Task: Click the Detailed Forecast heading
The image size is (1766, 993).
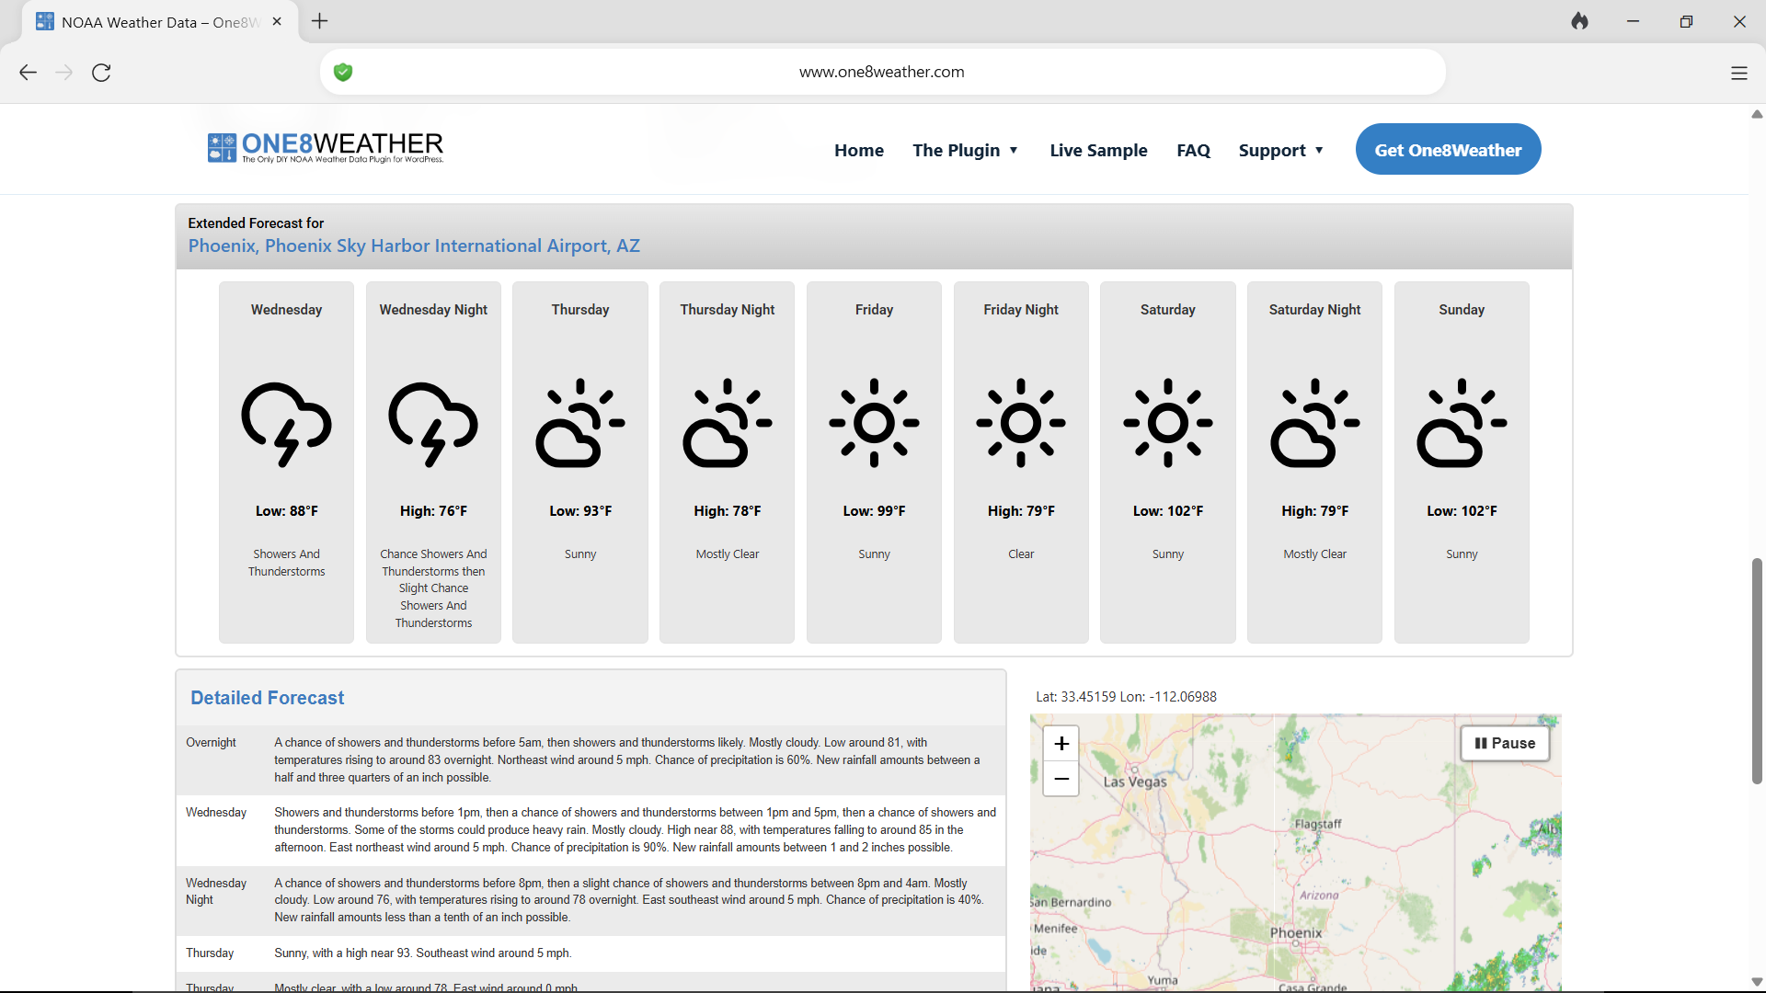Action: point(267,698)
